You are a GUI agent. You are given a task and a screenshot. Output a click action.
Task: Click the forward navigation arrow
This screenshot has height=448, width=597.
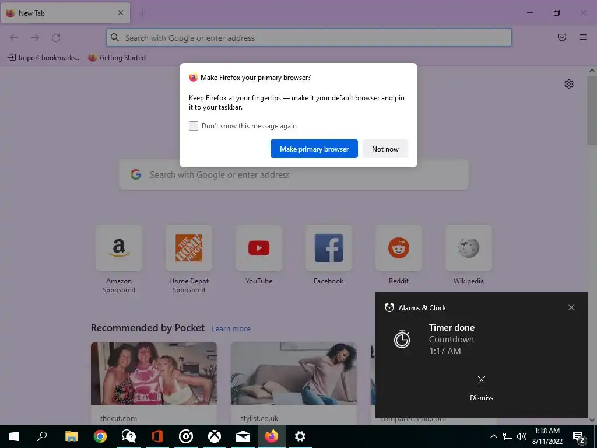point(35,38)
